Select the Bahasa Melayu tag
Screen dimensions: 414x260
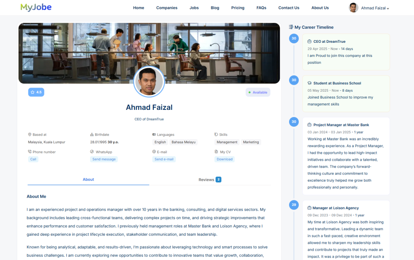pos(184,142)
